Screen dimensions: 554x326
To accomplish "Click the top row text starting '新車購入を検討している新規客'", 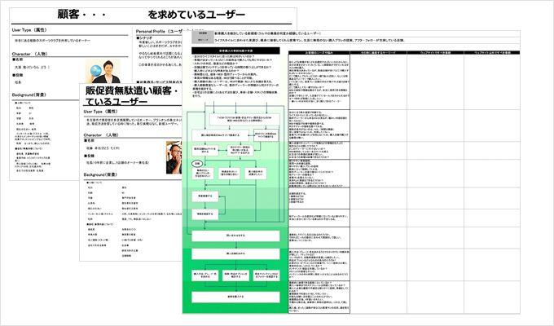I will click(x=268, y=33).
